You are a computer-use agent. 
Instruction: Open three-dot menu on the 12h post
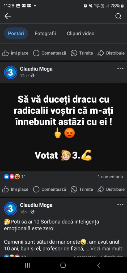pos(120,69)
